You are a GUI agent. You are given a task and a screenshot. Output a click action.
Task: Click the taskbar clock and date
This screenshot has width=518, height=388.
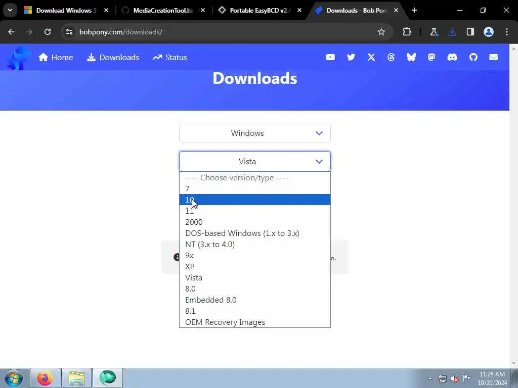(492, 378)
